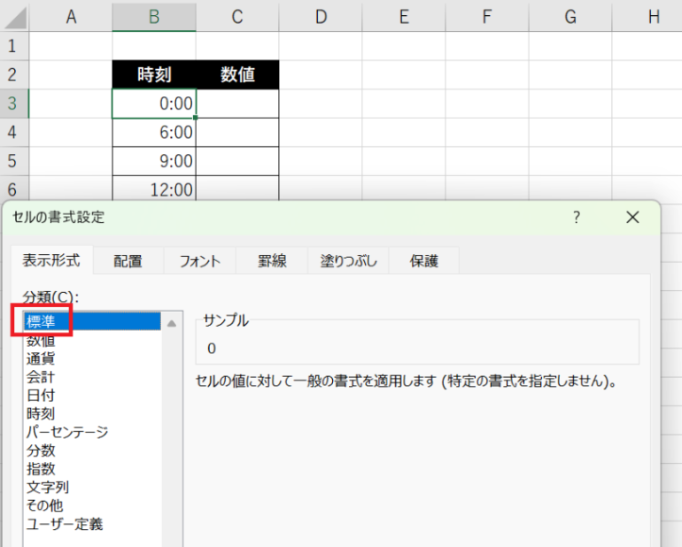Select column A header
Screen dimensions: 682x547
(71, 17)
